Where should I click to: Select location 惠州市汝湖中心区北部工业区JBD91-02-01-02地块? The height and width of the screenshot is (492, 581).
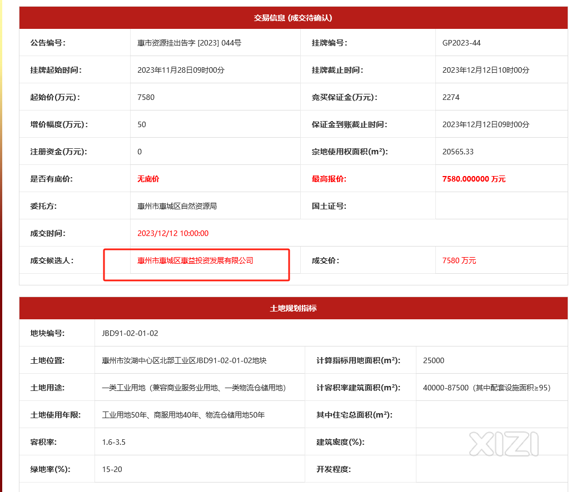click(184, 360)
